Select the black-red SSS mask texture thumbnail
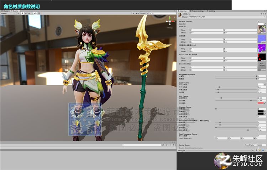The image size is (267, 170). [262, 57]
